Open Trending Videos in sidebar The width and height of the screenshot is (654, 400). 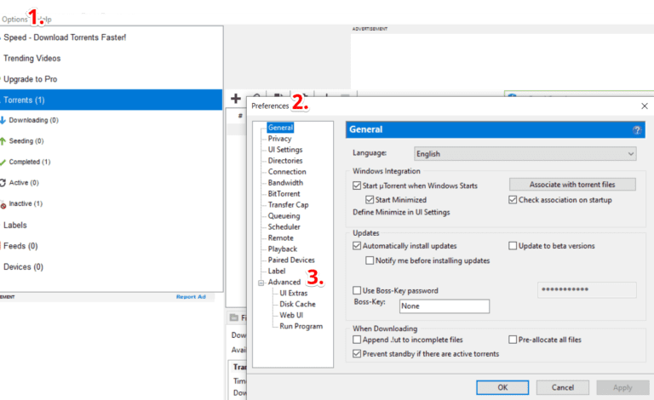[x=32, y=59]
